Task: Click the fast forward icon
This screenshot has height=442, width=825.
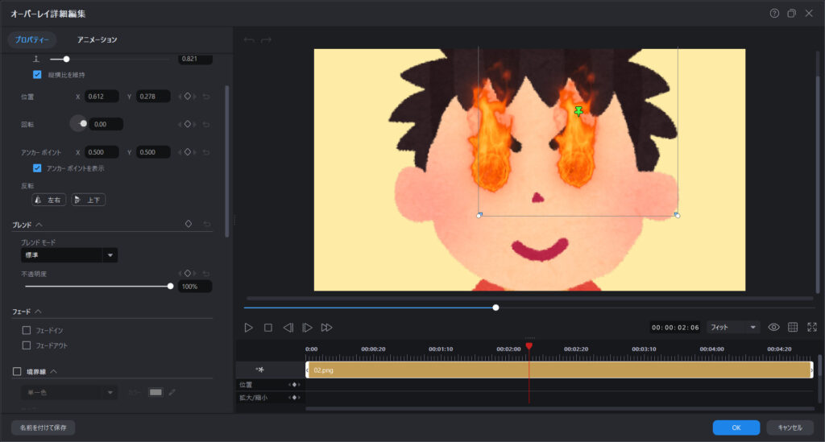Action: coord(326,328)
